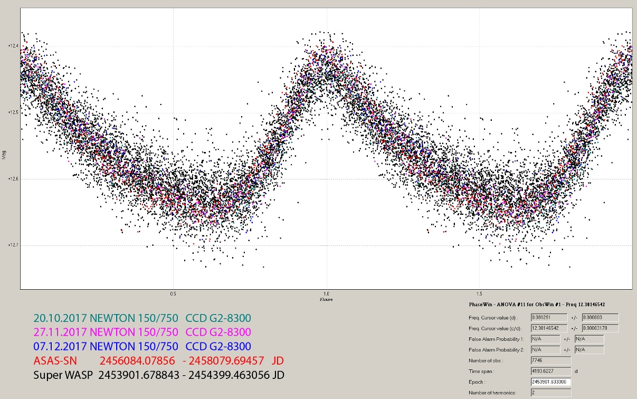Screen dimensions: 637x399
Task: Click the +12.7 magnitude tick label
Action: tap(13, 245)
